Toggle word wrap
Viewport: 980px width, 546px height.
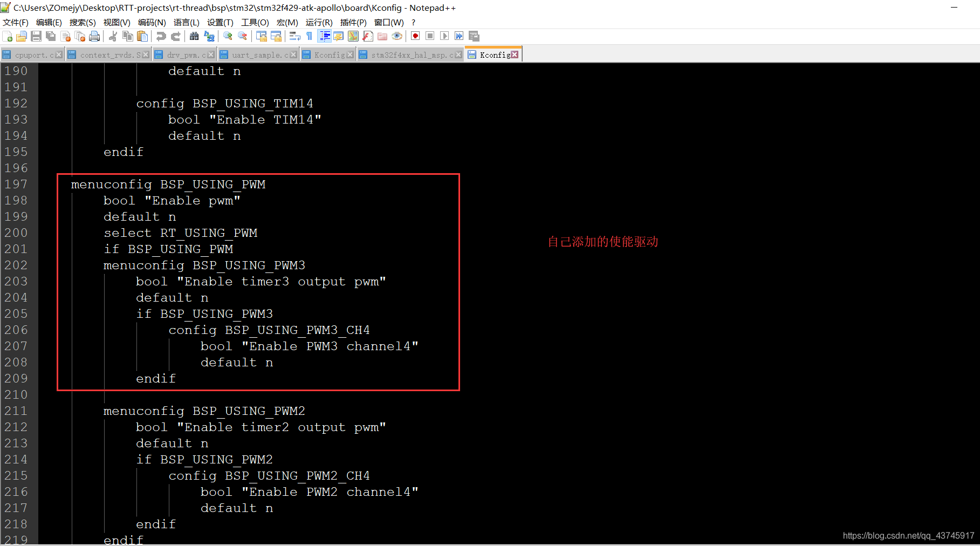(295, 36)
